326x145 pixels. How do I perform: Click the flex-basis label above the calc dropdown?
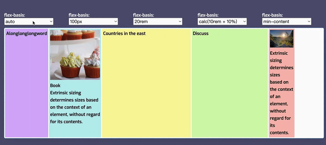coord(208,15)
